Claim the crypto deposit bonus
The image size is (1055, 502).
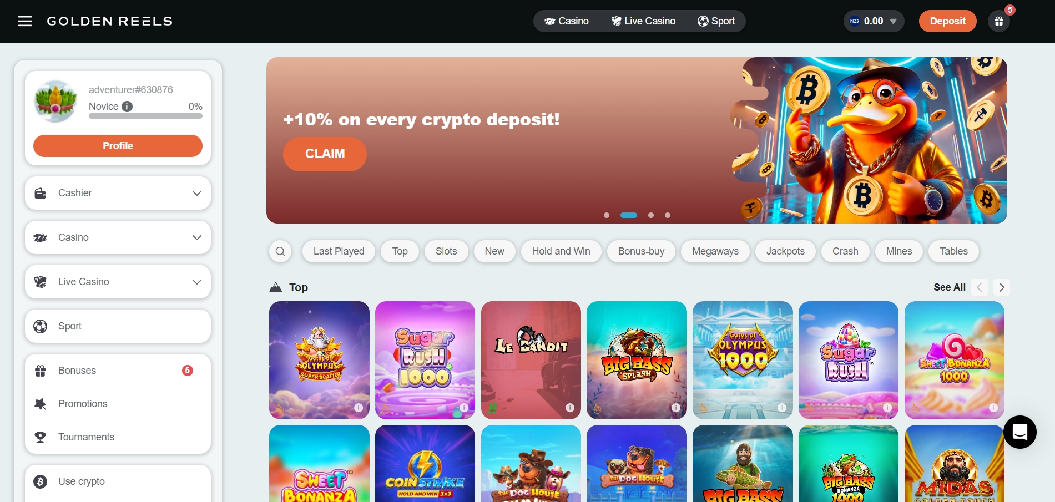pos(325,154)
